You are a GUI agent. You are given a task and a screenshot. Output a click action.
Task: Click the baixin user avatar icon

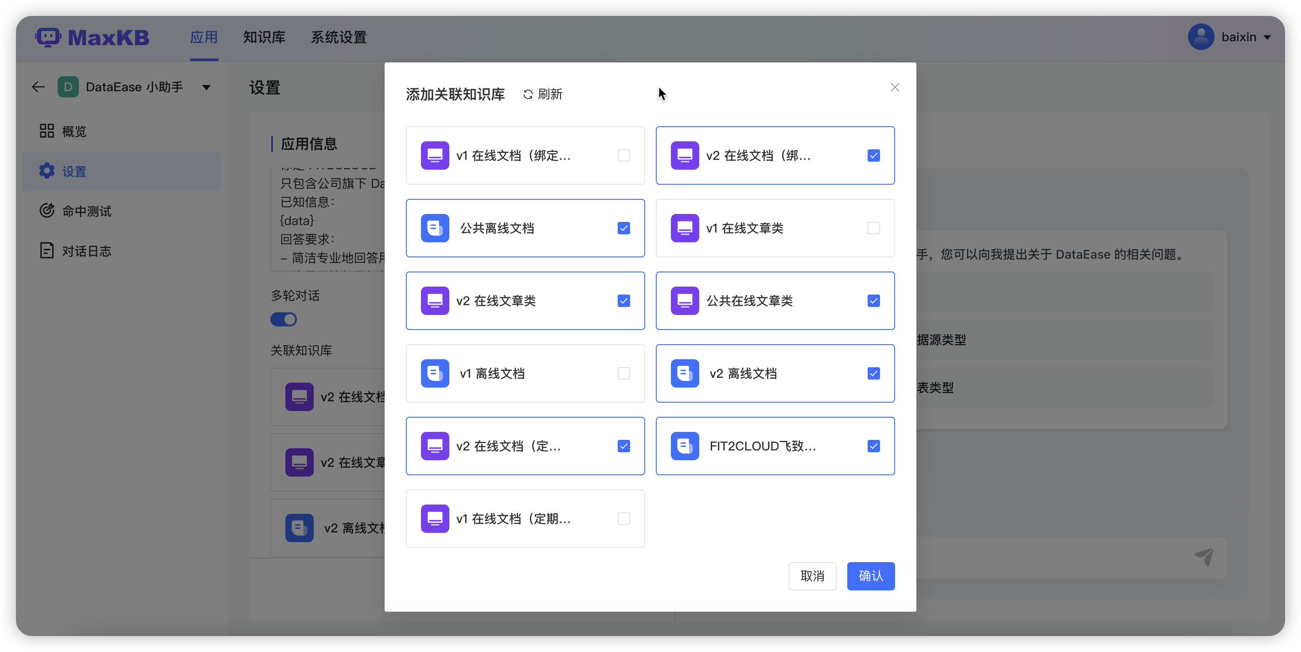point(1200,37)
